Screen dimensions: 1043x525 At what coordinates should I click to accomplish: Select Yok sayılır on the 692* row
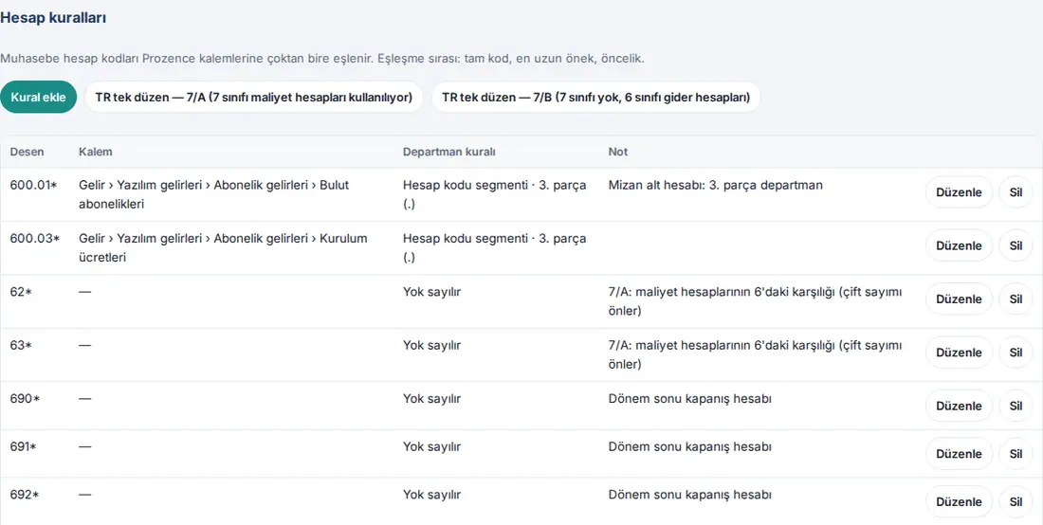[431, 495]
